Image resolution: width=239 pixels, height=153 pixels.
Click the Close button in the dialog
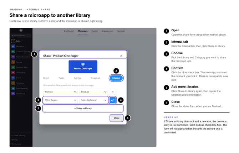click(117, 118)
